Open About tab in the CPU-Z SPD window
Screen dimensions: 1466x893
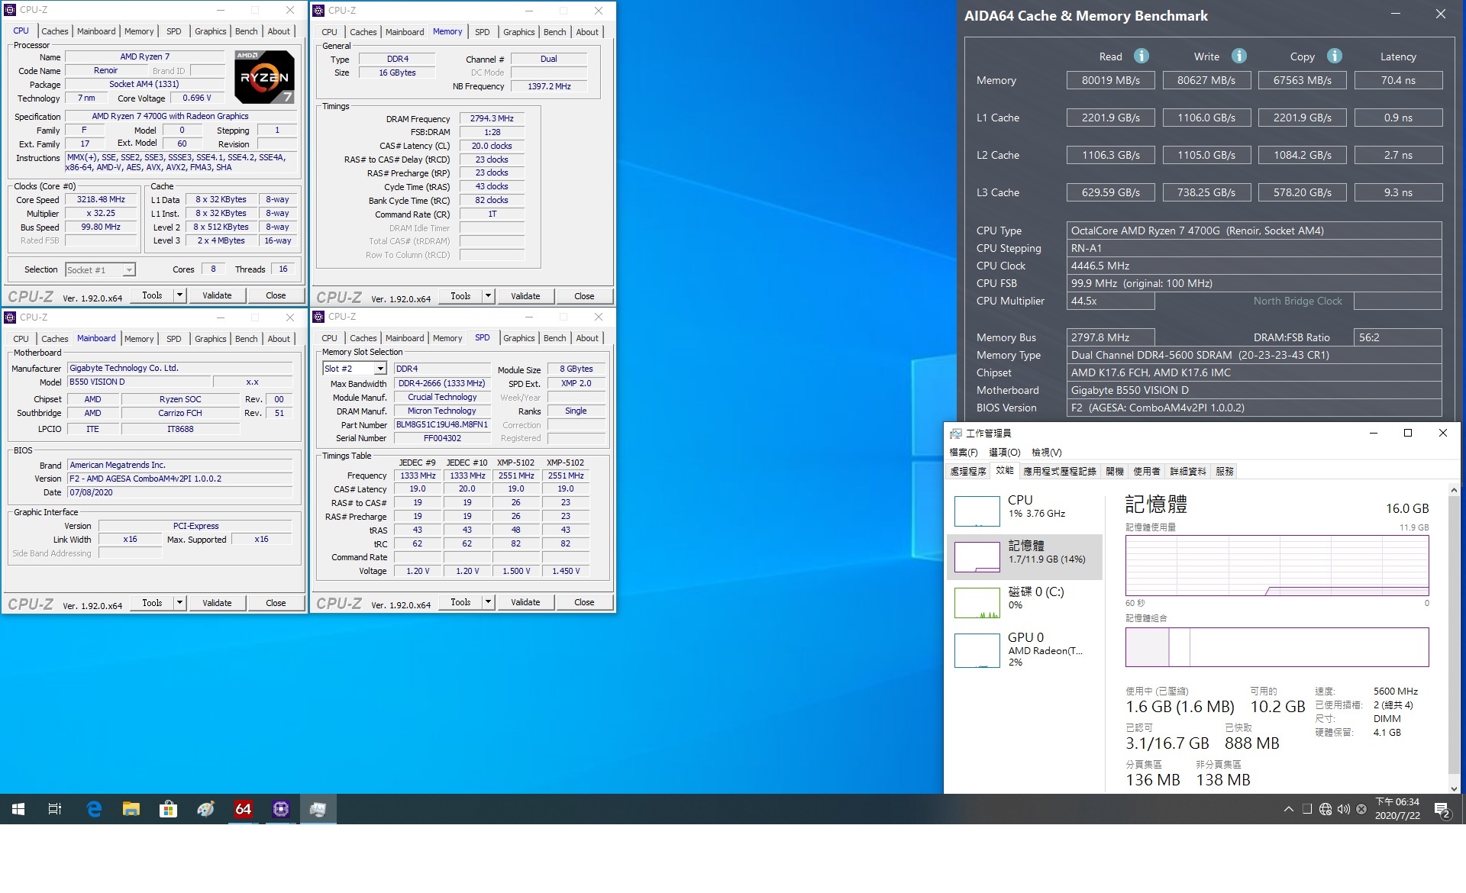pos(587,338)
